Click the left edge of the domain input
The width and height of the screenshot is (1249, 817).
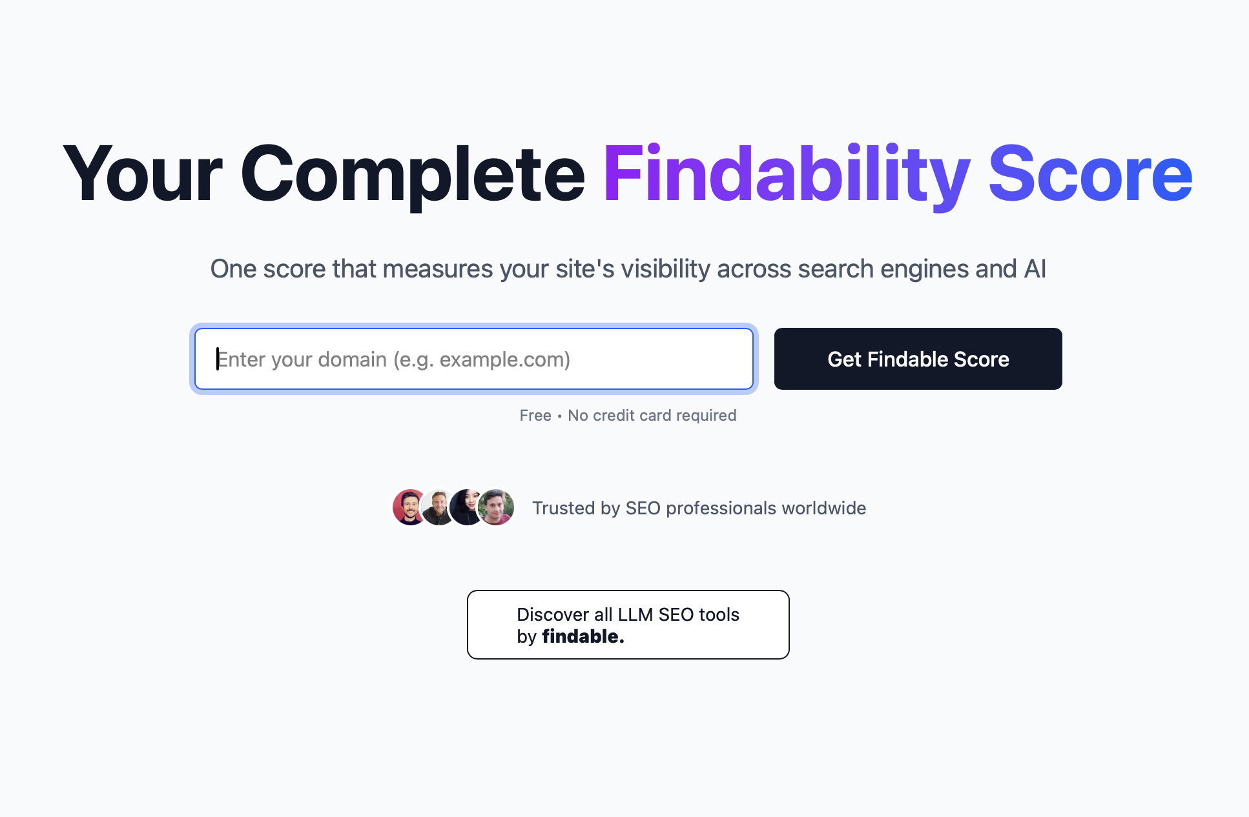coord(223,359)
